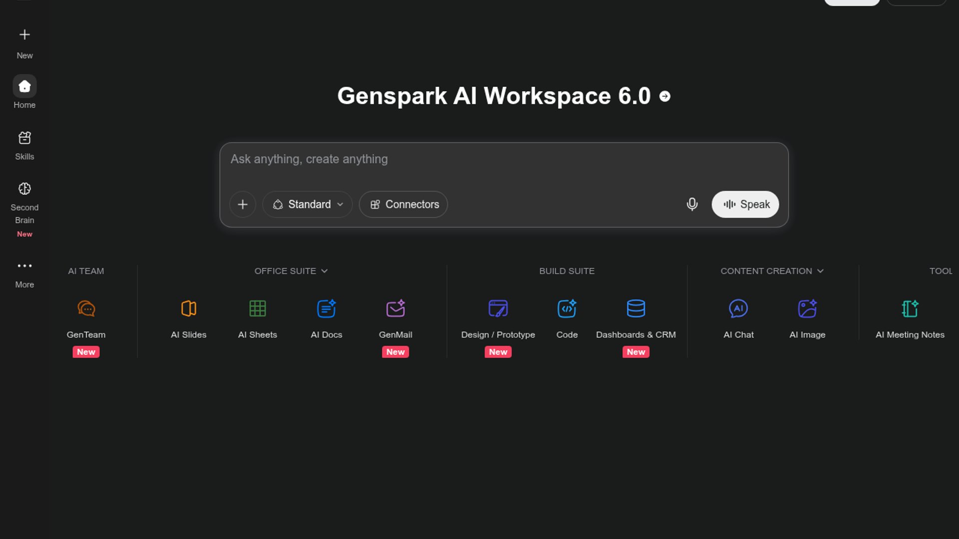Open the GenTeam icon
This screenshot has height=539, width=959.
tap(86, 308)
